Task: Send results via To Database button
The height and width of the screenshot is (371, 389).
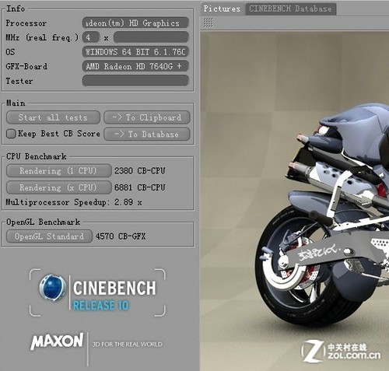Action: pos(147,135)
